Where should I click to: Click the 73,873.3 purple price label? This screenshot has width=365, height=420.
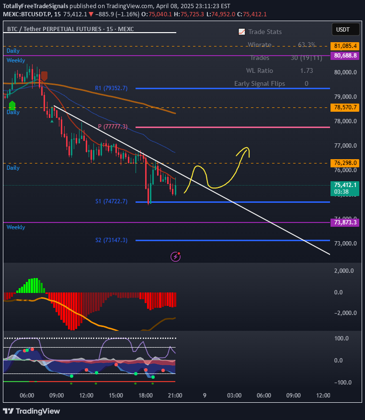pos(345,222)
